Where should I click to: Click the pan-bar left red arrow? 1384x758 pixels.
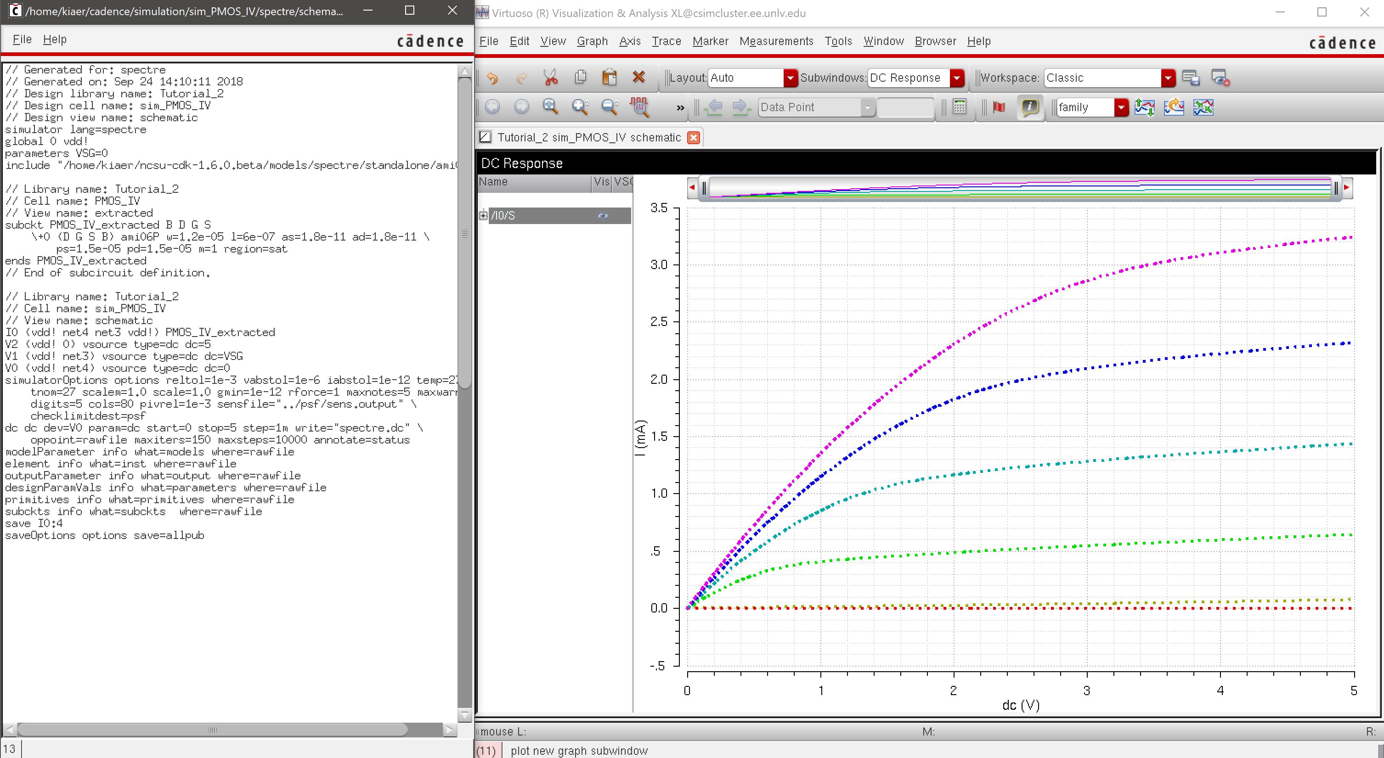tap(692, 187)
